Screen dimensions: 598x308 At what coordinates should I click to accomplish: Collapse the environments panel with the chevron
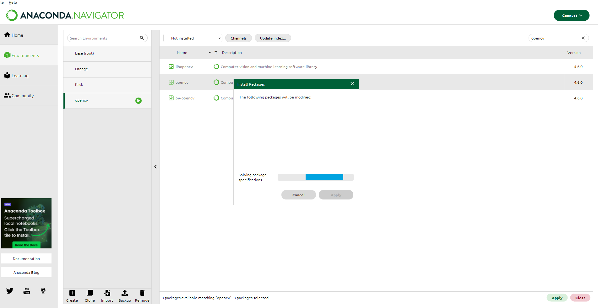(x=155, y=167)
